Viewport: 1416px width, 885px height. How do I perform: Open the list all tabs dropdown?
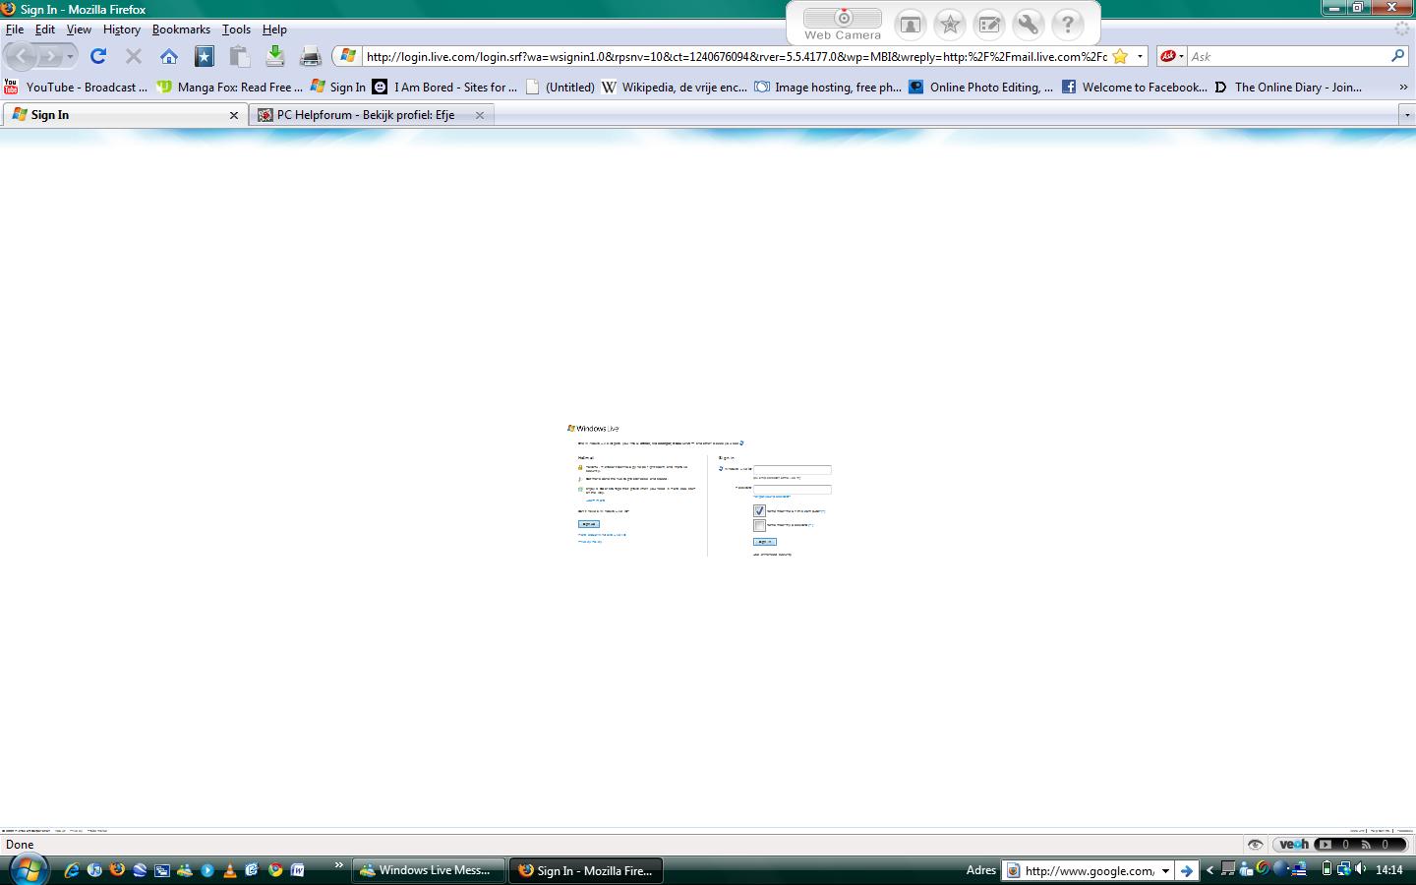click(x=1407, y=115)
